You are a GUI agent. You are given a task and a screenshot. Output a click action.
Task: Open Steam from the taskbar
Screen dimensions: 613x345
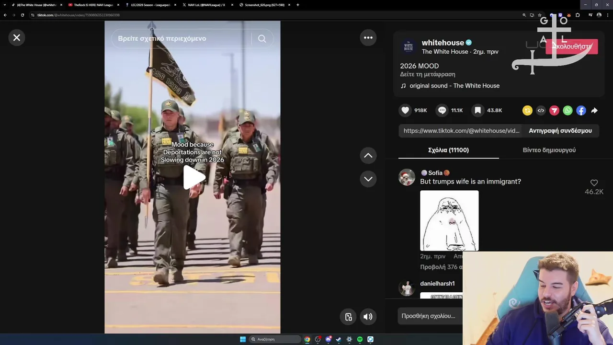[x=339, y=339]
